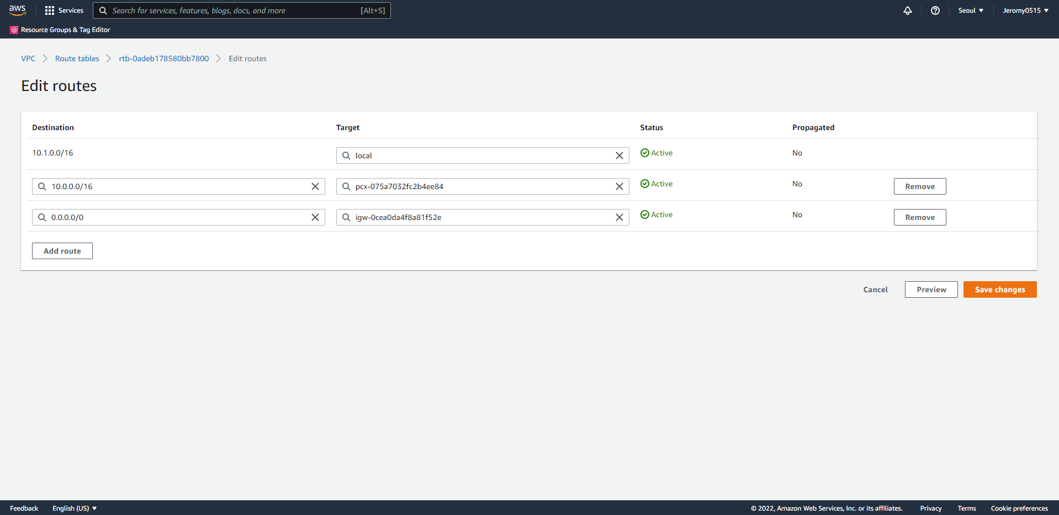This screenshot has width=1059, height=515.
Task: Click the Active status icon for 0.0.0.0/0 route
Action: [645, 214]
